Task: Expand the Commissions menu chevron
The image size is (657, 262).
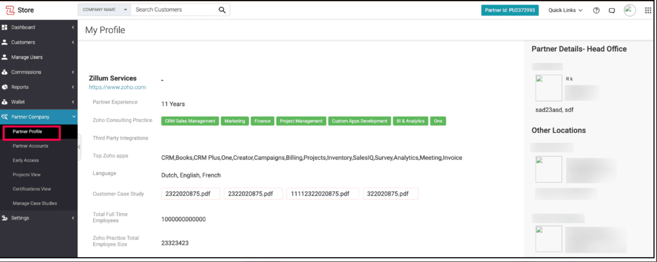Action: click(x=73, y=72)
